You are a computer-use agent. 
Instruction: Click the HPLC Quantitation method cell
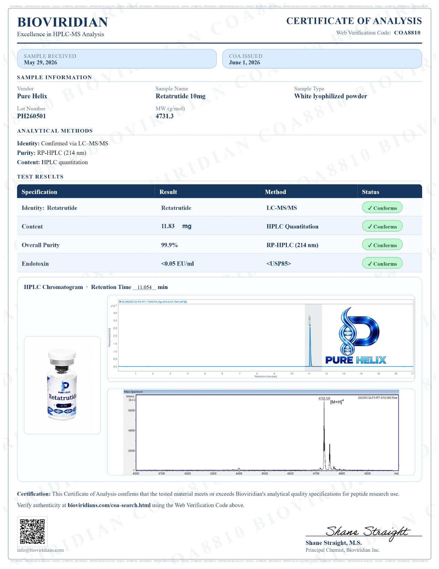[x=292, y=227]
